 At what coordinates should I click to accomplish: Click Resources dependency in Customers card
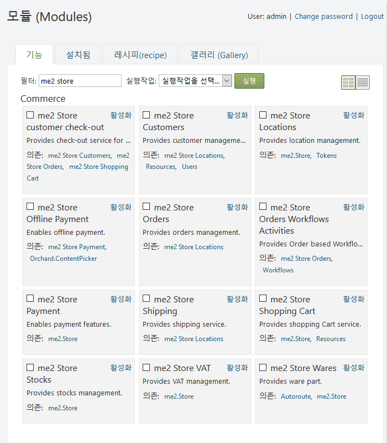(x=160, y=167)
